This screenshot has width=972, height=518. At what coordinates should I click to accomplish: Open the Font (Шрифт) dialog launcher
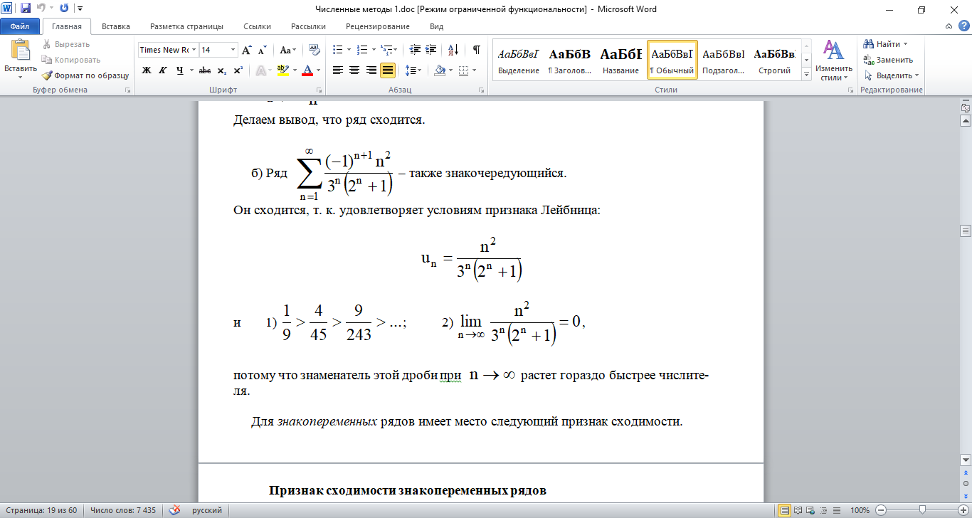(319, 90)
